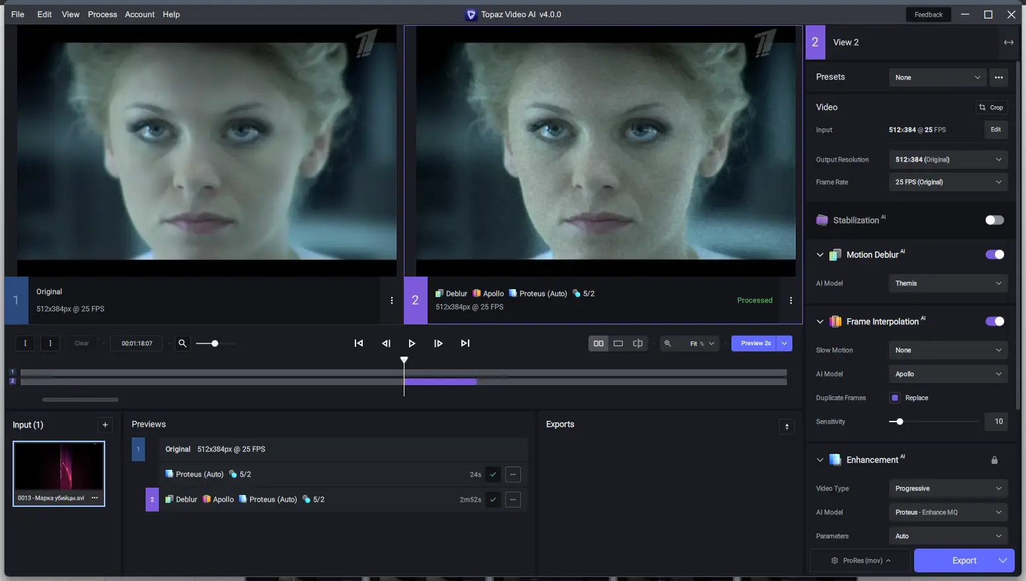This screenshot has height=581, width=1026.
Task: Switch to single view mode
Action: point(618,343)
